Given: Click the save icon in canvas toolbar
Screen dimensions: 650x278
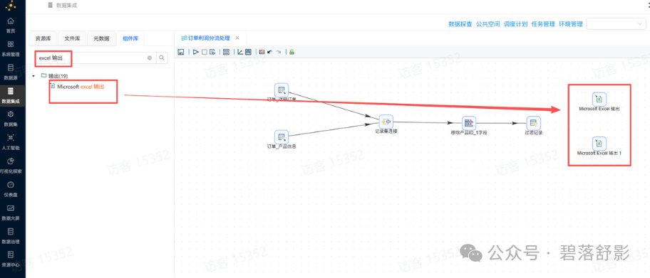Looking at the screenshot, I should pos(180,52).
